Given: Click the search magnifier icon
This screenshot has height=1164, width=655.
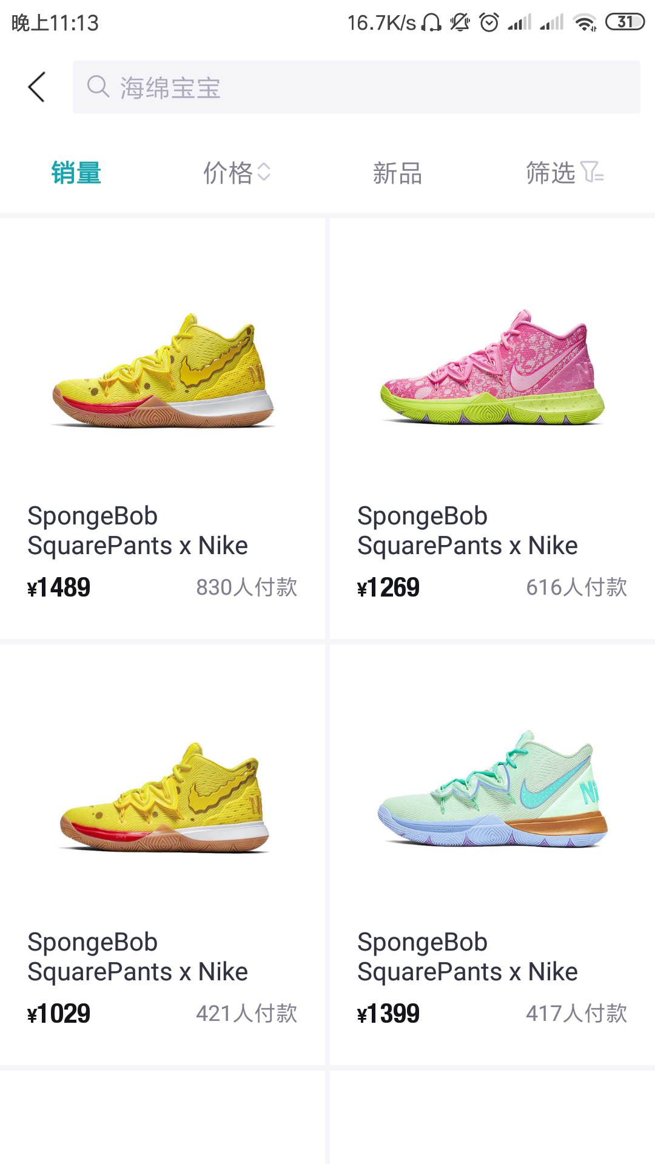Looking at the screenshot, I should pyautogui.click(x=98, y=87).
